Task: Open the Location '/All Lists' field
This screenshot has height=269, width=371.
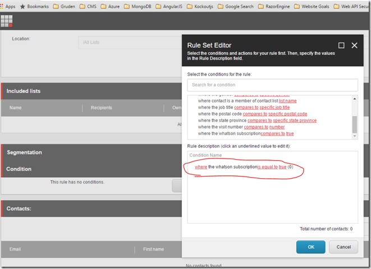Action: point(130,43)
